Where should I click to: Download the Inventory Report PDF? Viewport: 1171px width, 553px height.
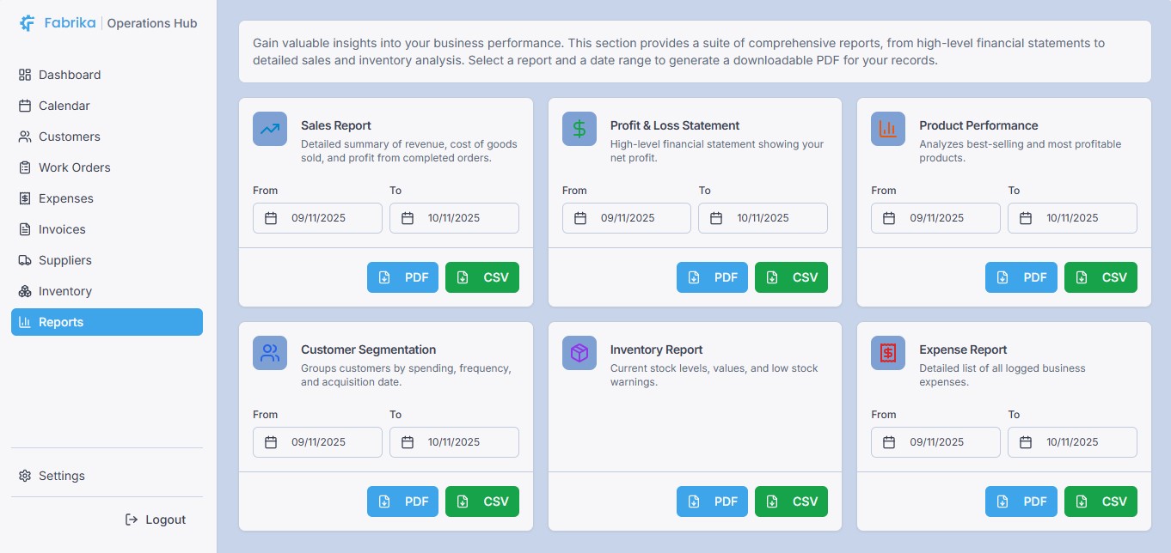click(x=712, y=501)
